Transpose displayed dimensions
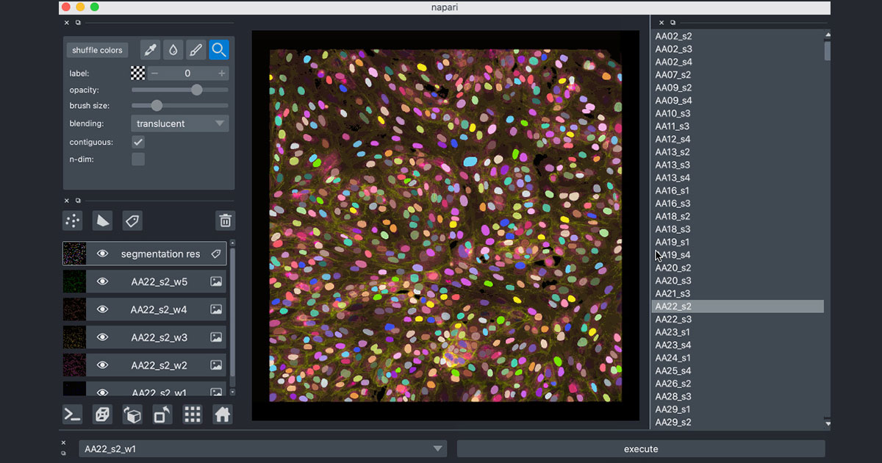The width and height of the screenshot is (882, 463). pyautogui.click(x=162, y=414)
